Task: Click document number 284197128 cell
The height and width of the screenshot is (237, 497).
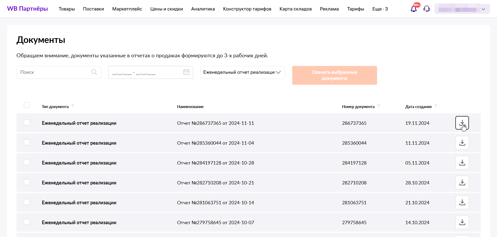Action: (354, 163)
